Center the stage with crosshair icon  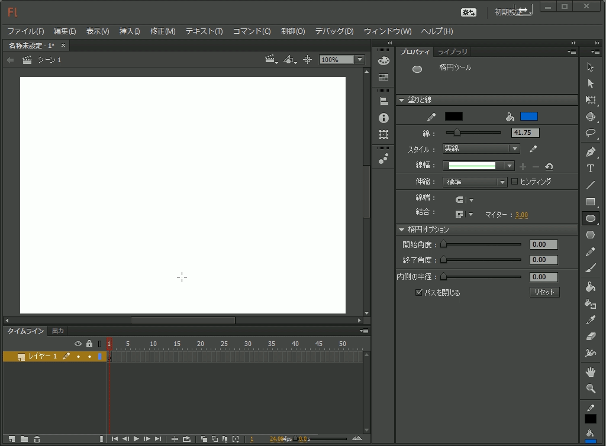[307, 60]
